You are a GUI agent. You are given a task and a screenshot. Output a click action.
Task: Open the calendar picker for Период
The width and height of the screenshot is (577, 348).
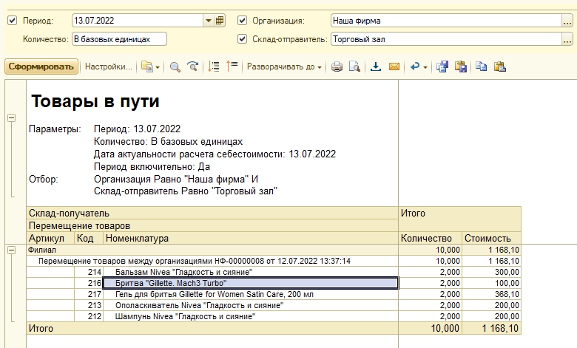220,21
